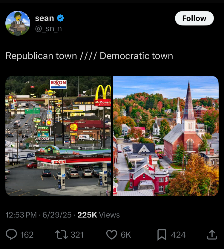
Task: Open the sean display name
Action: tap(45, 18)
